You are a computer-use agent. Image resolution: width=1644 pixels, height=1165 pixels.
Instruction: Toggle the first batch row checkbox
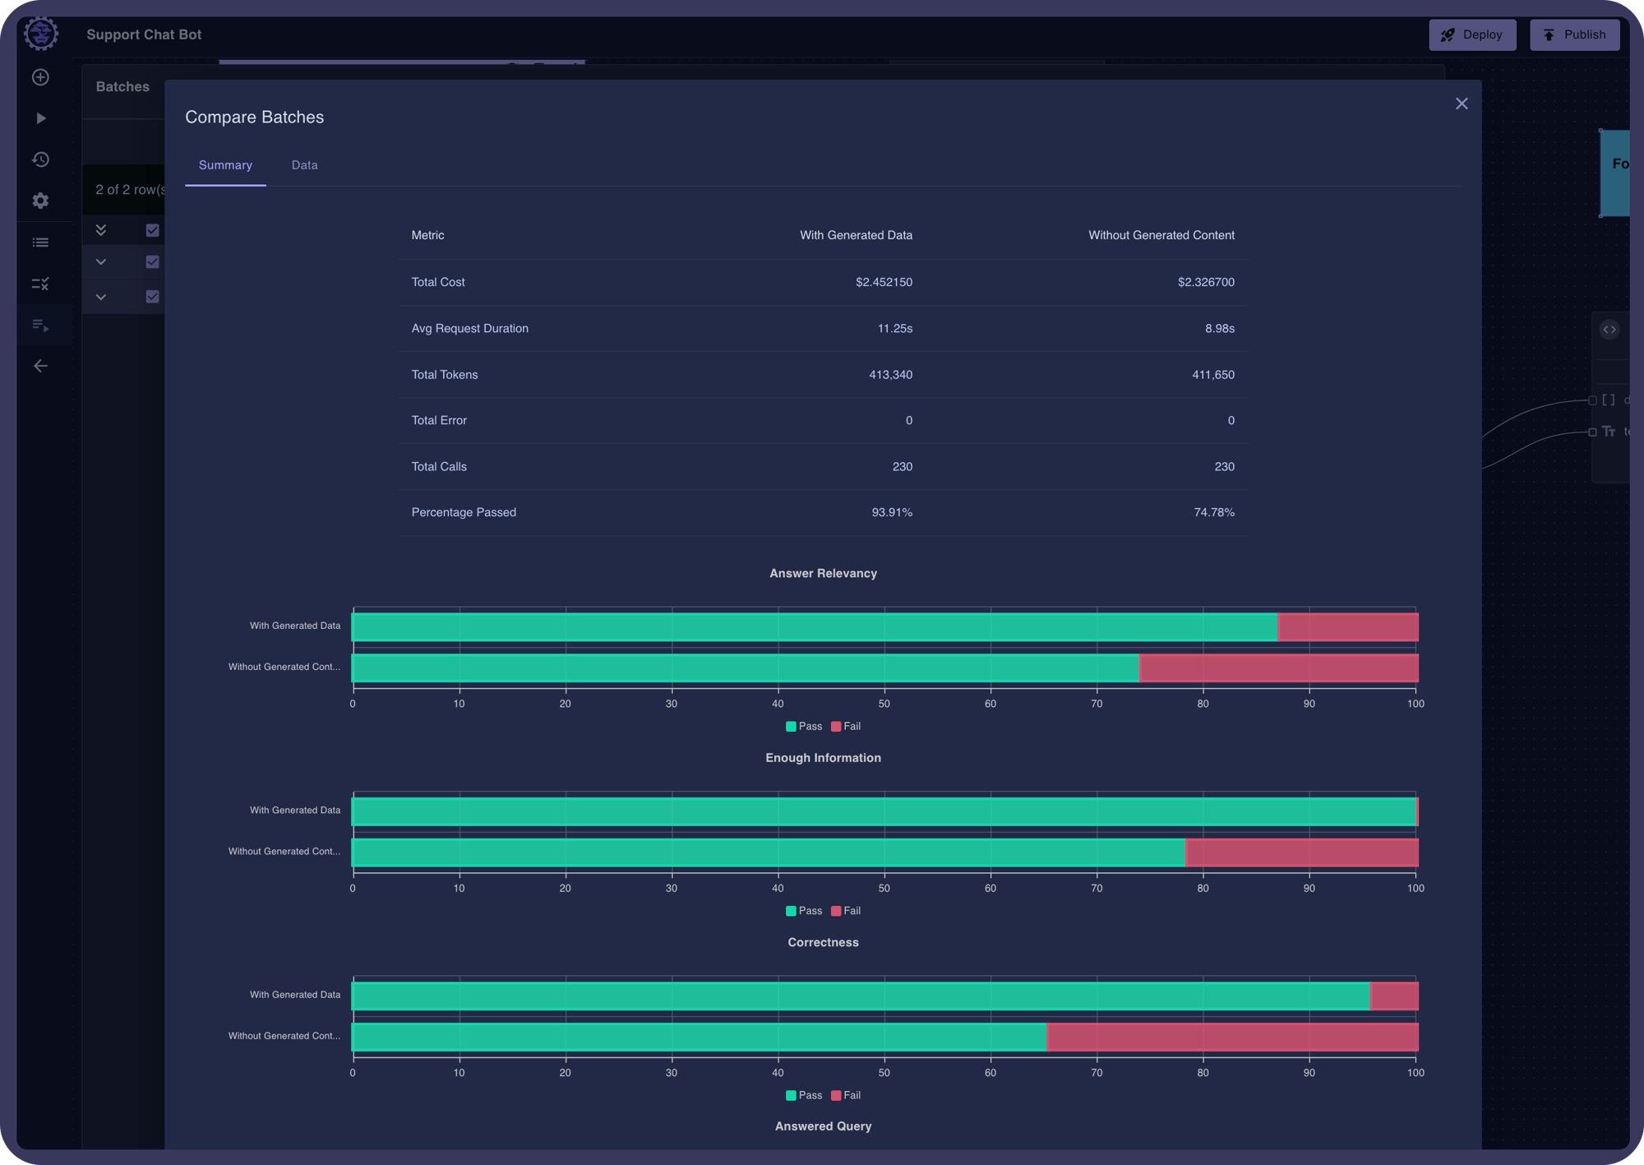(x=152, y=261)
